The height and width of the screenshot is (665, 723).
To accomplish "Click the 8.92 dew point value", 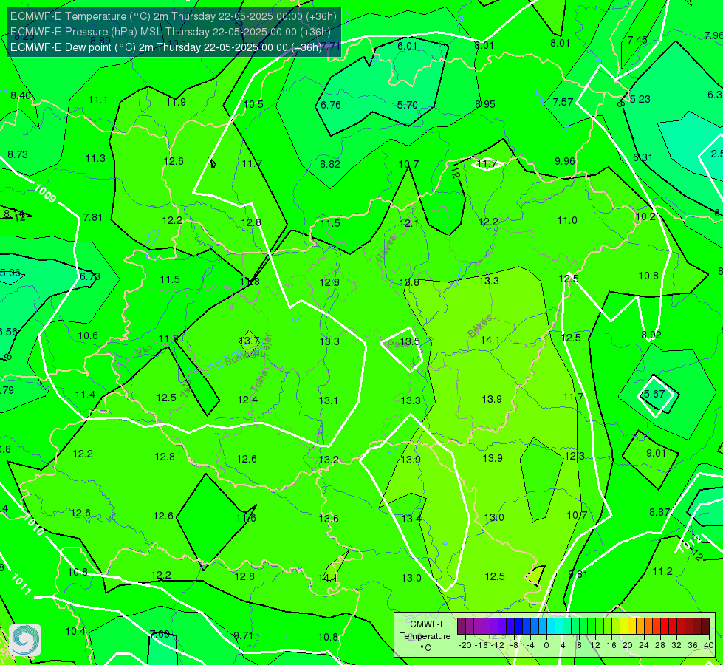I will [651, 335].
